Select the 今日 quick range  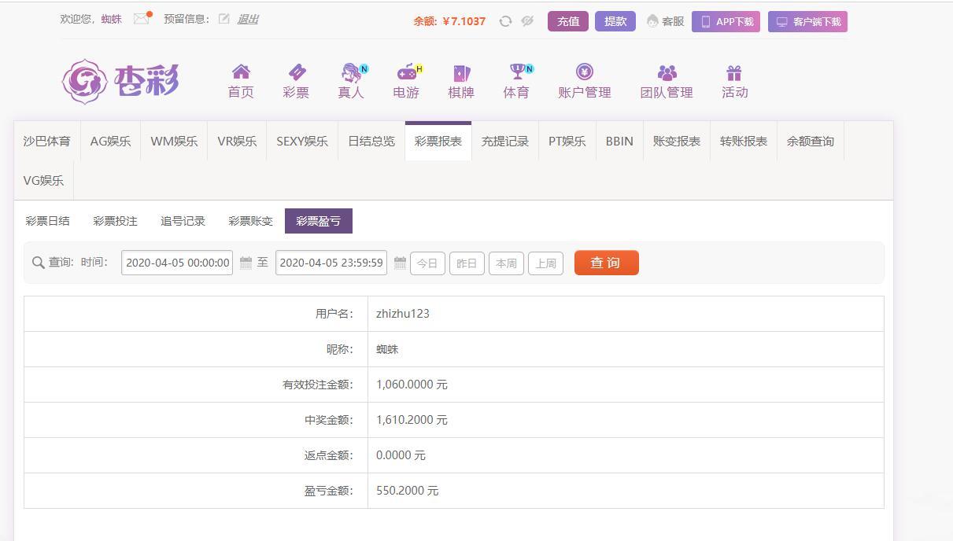tap(427, 263)
